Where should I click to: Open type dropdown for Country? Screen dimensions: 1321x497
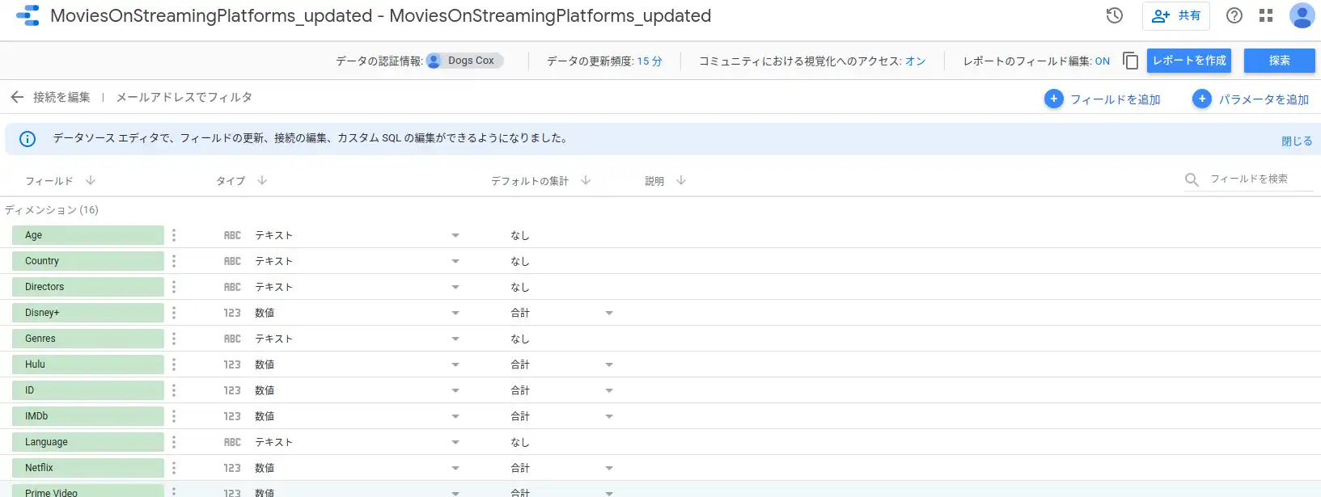pyautogui.click(x=455, y=261)
